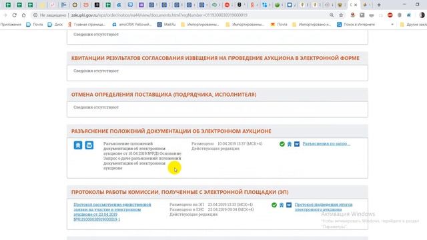
Task: Open the Протокол подведения итогов электронного аукциона link
Action: pyautogui.click(x=324, y=207)
